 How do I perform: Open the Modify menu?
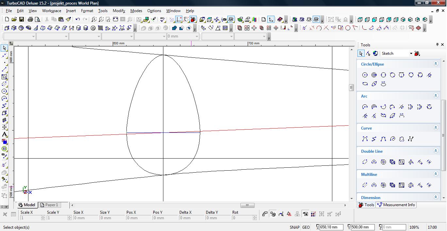point(119,11)
